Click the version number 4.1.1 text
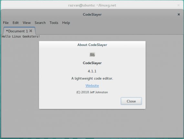The width and height of the screenshot is (184, 139). pyautogui.click(x=92, y=71)
